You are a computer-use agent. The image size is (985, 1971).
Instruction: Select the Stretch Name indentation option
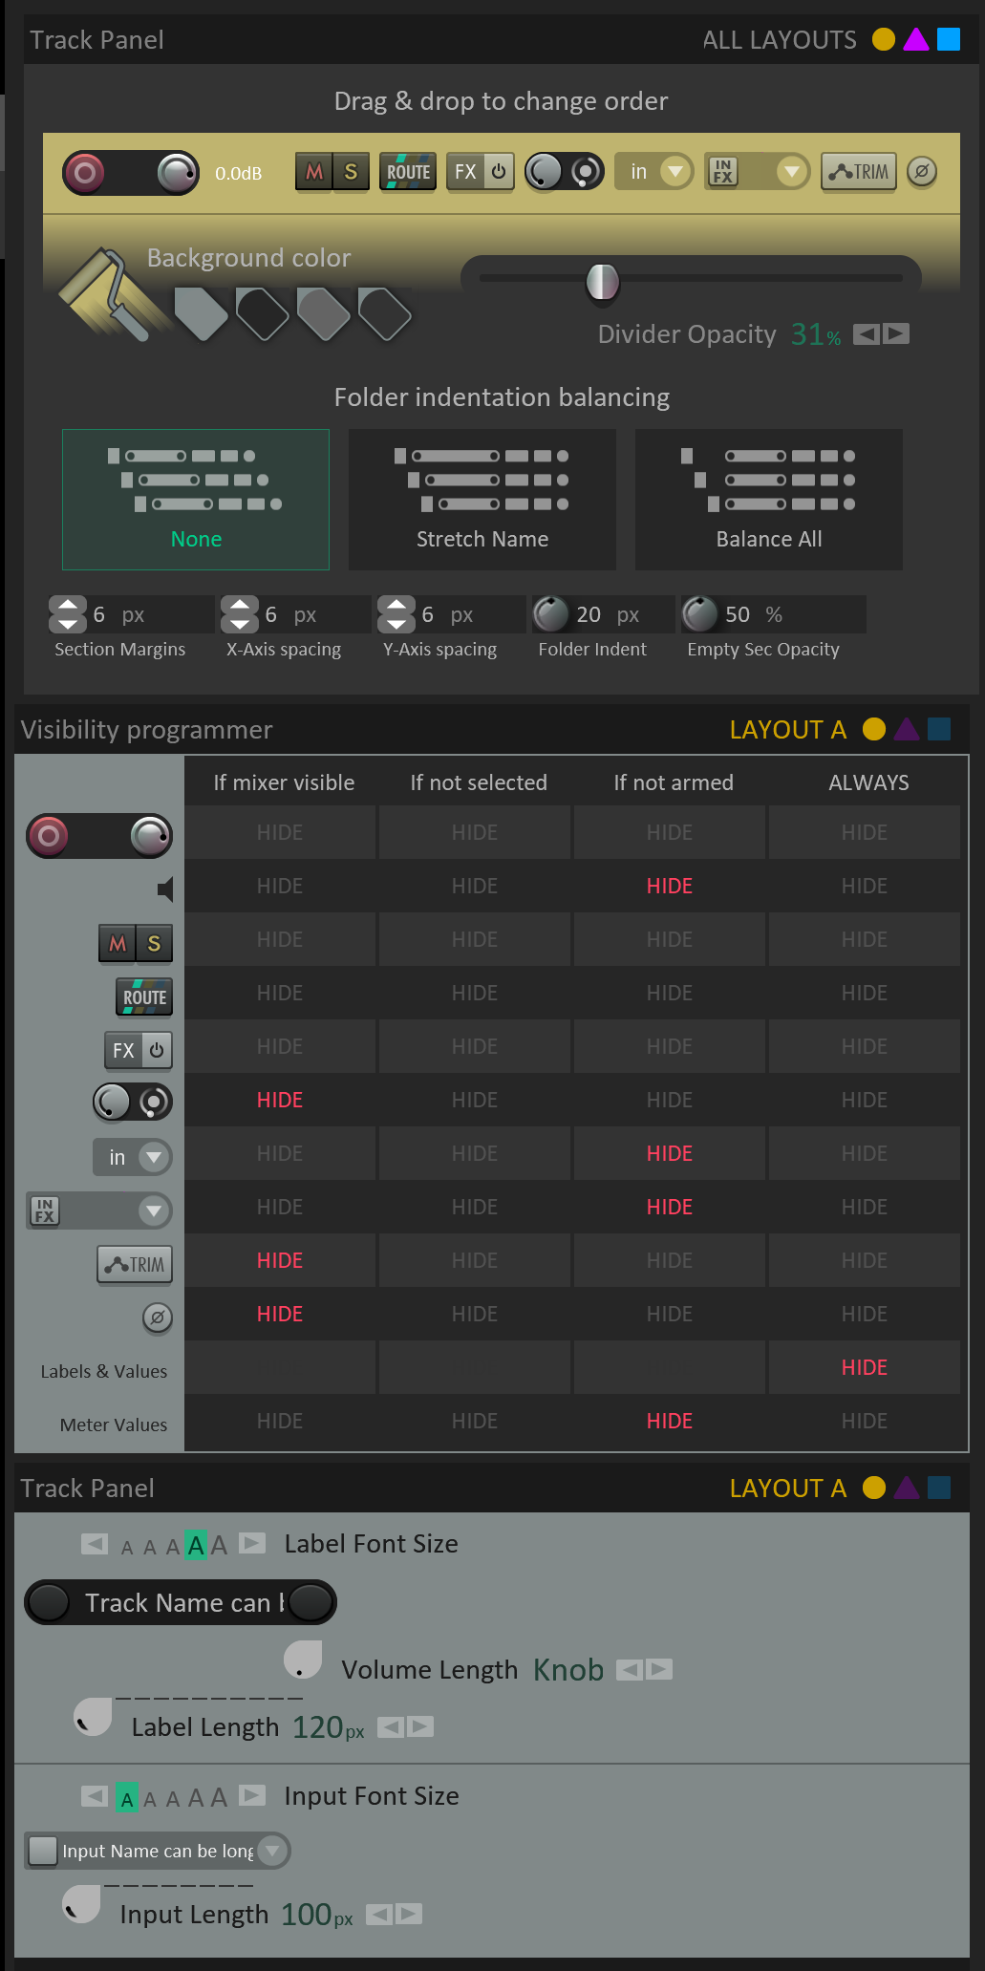[x=482, y=500]
